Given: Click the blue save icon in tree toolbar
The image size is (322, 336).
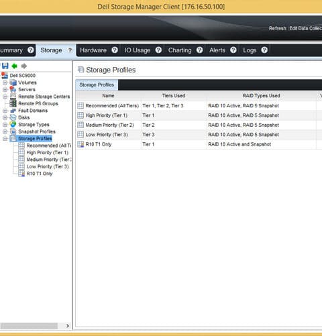Looking at the screenshot, I should 5,66.
